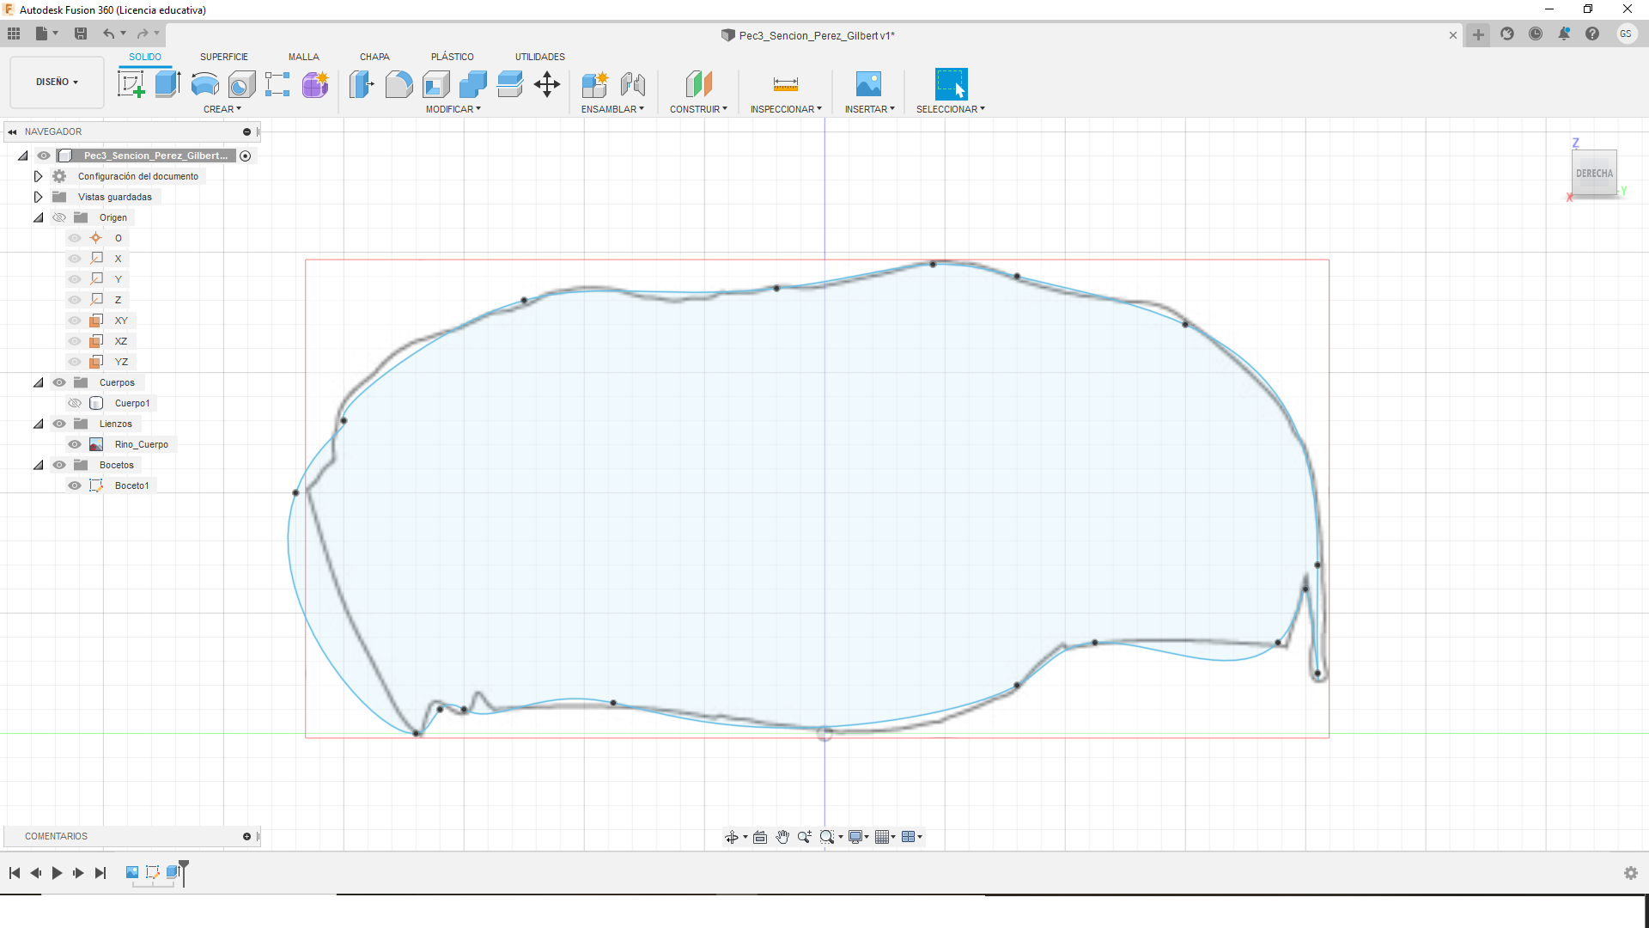1649x928 pixels.
Task: Open the Help question mark icon
Action: tap(1592, 34)
